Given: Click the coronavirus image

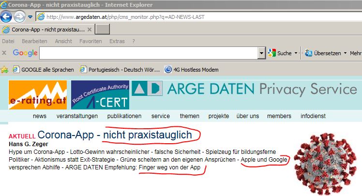Looking at the screenshot, I should 326,164.
